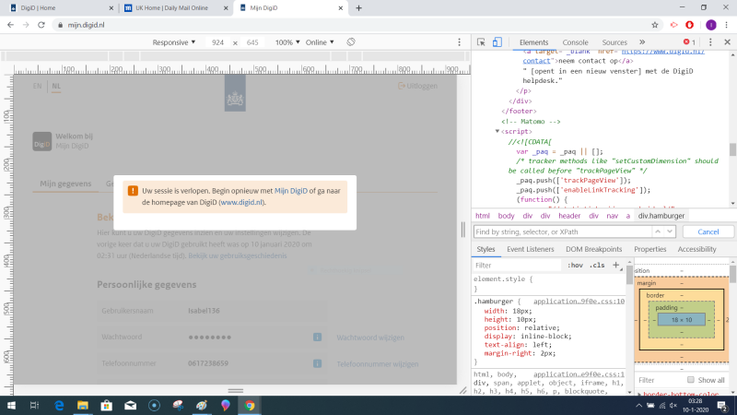The width and height of the screenshot is (737, 415).
Task: Bookmark this page with the star icon
Action: point(655,24)
